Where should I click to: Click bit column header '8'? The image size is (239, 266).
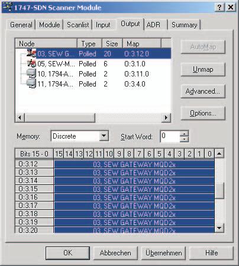tap(129, 153)
